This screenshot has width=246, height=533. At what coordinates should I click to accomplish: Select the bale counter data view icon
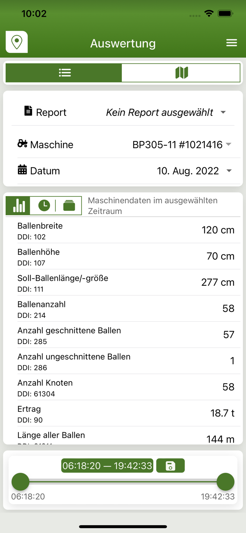[69, 205]
